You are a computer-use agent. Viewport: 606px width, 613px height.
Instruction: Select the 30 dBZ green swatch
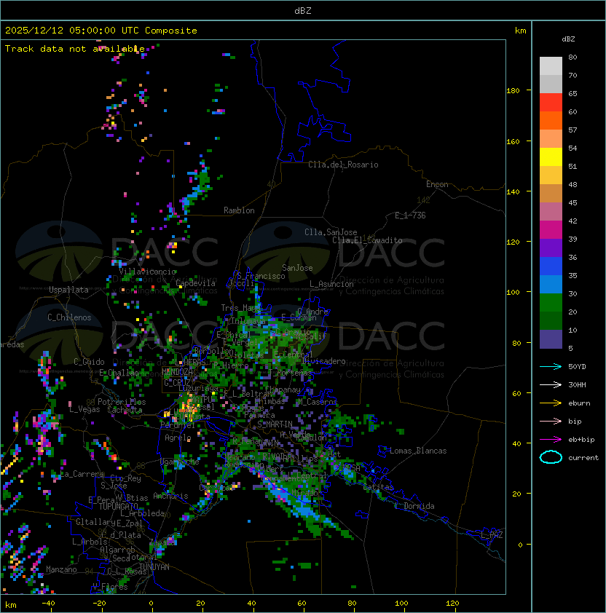click(551, 303)
